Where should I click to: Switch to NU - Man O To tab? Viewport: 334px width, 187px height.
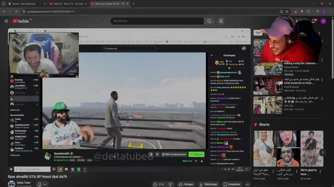click(x=68, y=4)
